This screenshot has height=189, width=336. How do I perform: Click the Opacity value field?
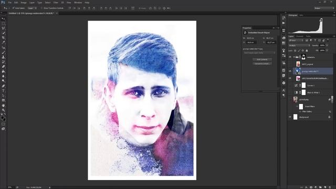click(x=322, y=46)
